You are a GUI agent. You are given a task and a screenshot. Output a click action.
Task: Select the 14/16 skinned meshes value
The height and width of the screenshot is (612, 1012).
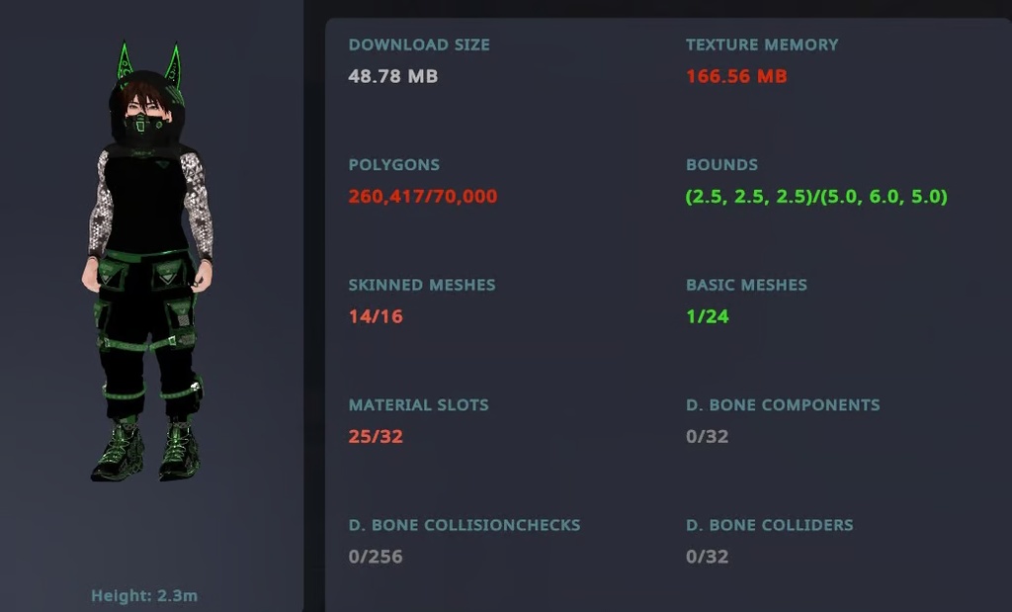point(376,317)
